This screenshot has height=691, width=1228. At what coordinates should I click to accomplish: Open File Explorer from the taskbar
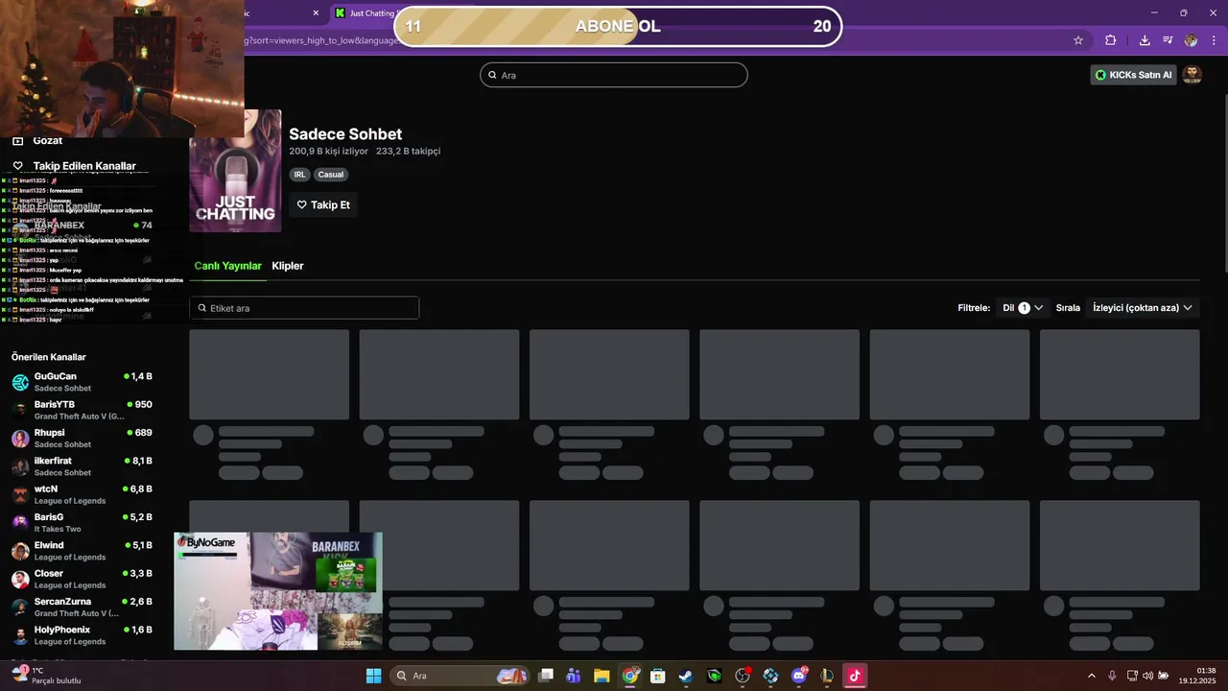click(x=602, y=676)
